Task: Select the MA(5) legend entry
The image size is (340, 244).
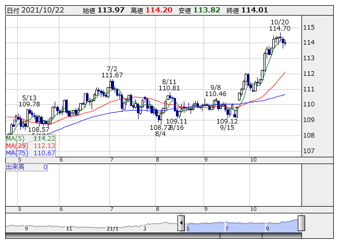Action: (x=30, y=138)
